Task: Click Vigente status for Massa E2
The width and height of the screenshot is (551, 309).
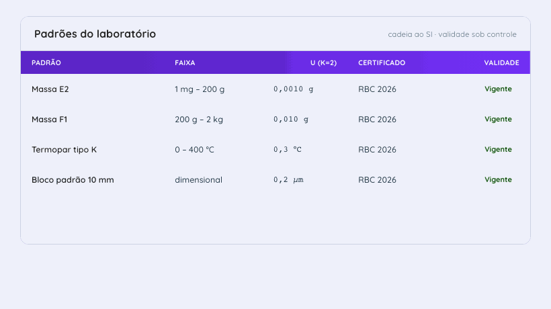Action: point(498,89)
